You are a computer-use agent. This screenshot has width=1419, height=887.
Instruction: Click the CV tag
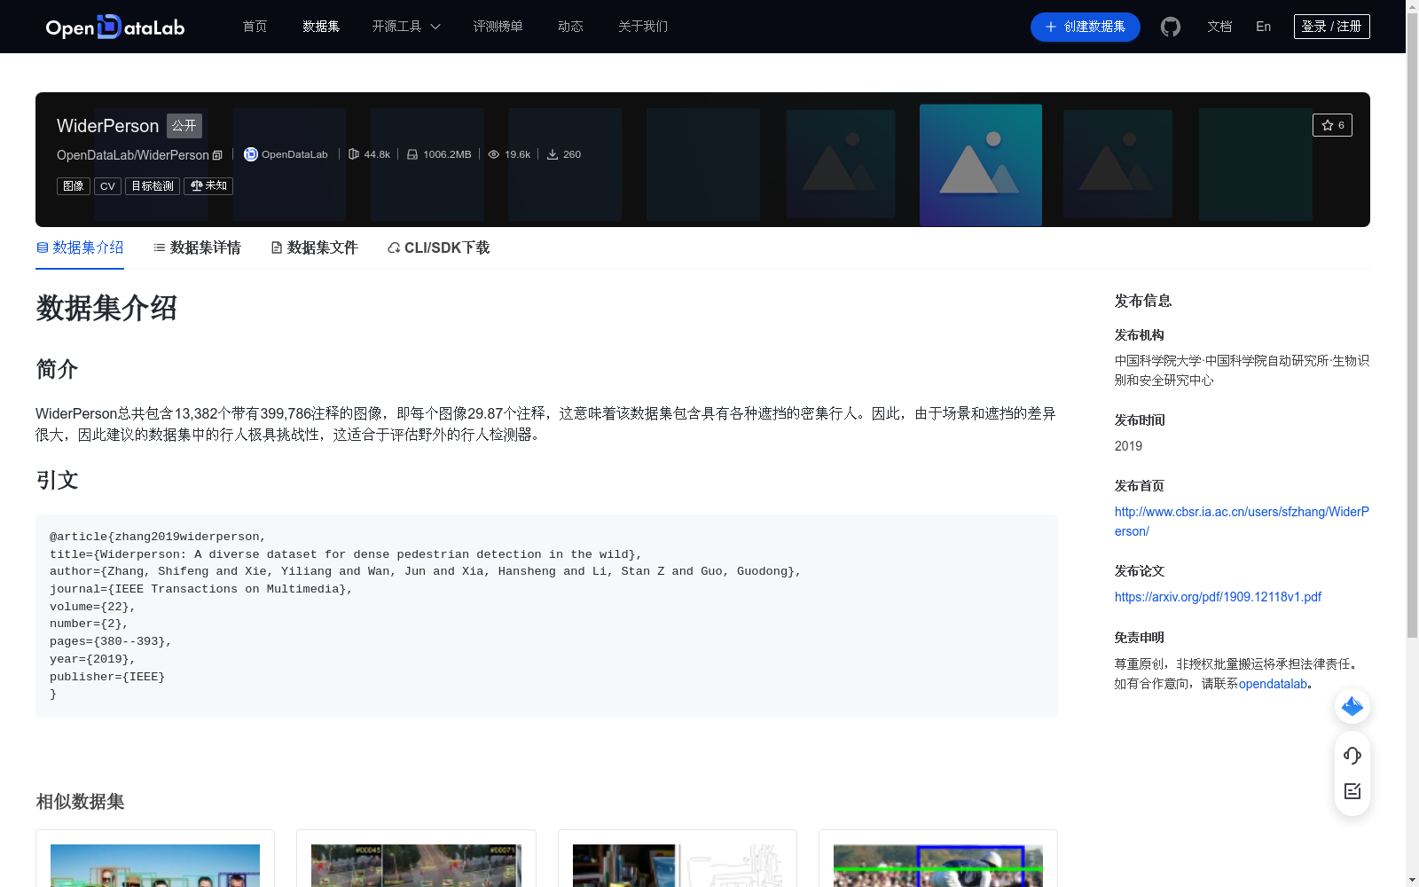(x=107, y=186)
